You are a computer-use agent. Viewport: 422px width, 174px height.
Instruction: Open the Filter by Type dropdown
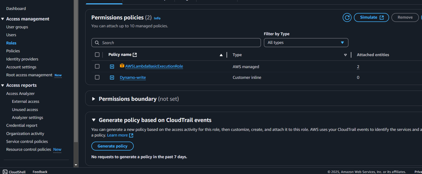(306, 43)
